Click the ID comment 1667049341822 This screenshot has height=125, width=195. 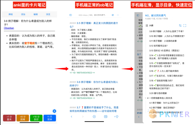[82, 73]
